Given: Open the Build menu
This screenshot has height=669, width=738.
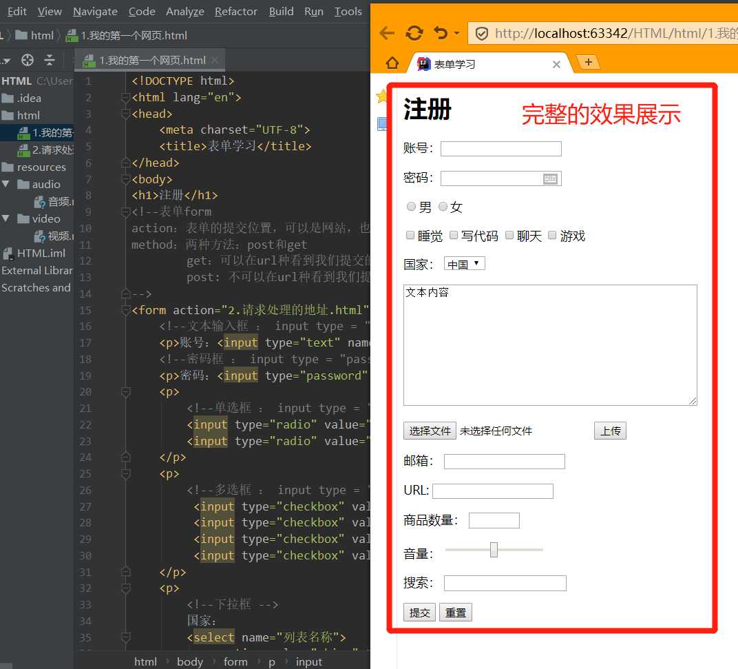Looking at the screenshot, I should pos(281,11).
